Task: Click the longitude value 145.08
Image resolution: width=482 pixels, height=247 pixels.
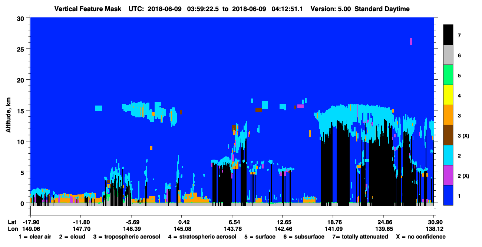Action: click(x=182, y=229)
